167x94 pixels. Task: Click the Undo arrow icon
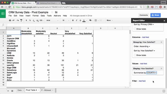tap(14, 20)
